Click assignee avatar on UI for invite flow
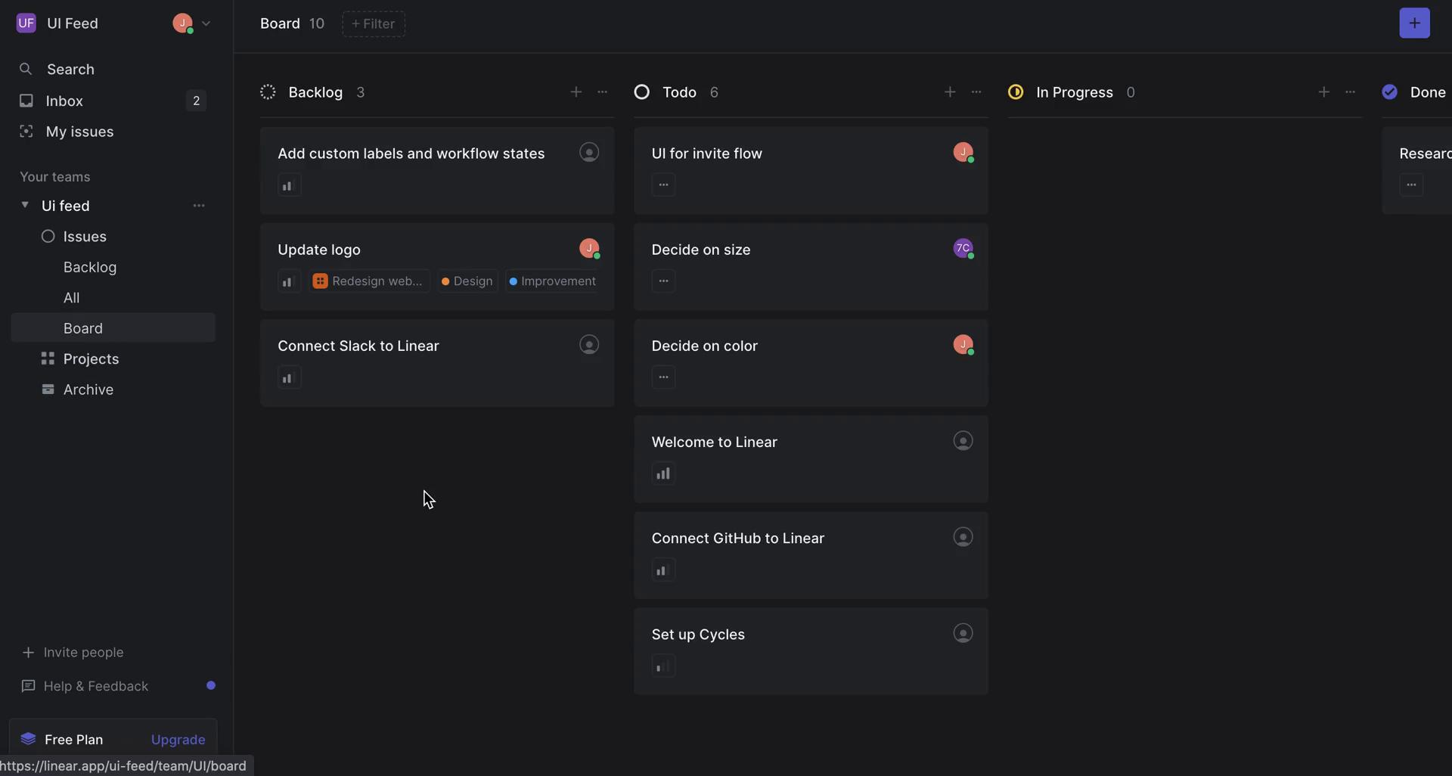 coord(963,152)
